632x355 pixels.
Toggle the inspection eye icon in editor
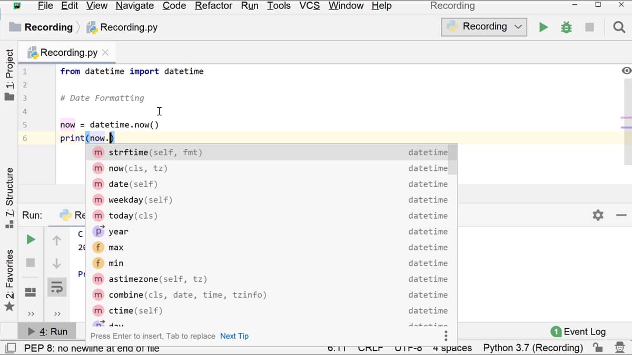[626, 71]
